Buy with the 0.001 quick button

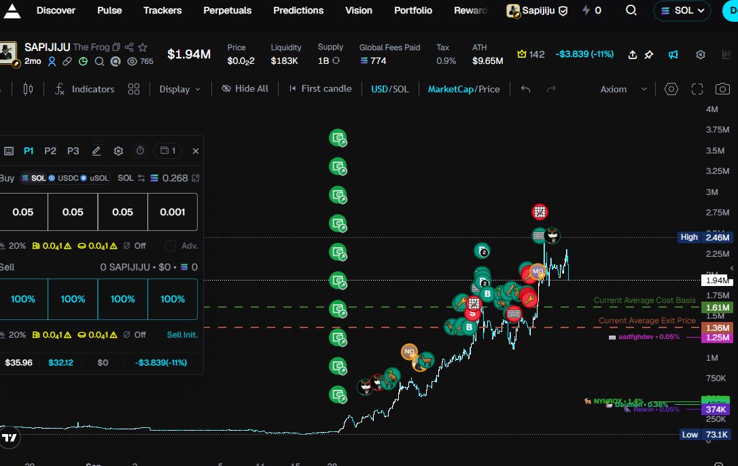[x=172, y=212]
